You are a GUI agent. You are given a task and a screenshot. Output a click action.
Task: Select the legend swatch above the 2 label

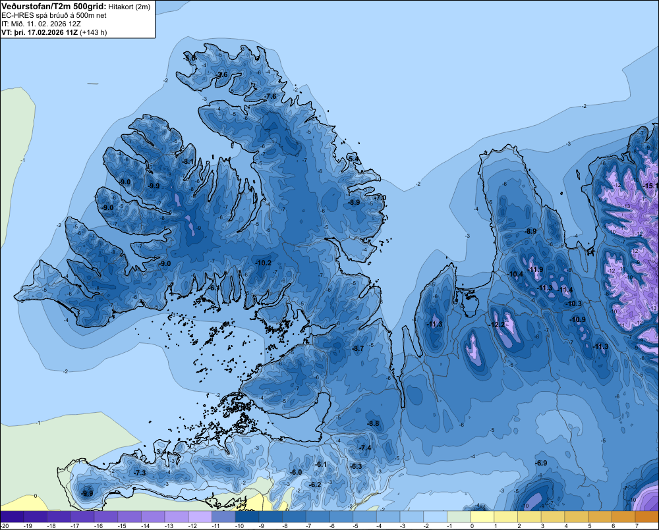pos(530,516)
